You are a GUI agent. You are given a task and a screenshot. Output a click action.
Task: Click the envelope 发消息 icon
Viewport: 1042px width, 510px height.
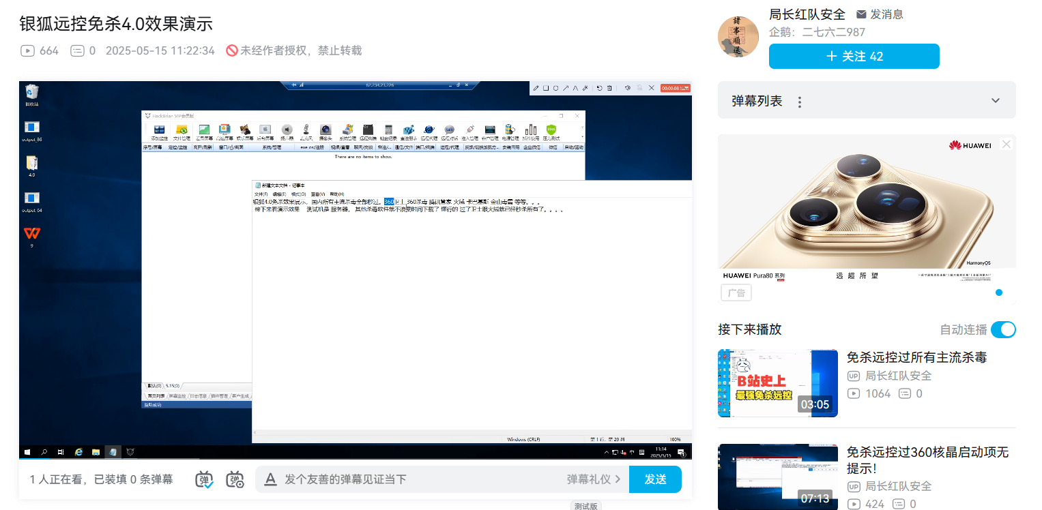(x=861, y=14)
